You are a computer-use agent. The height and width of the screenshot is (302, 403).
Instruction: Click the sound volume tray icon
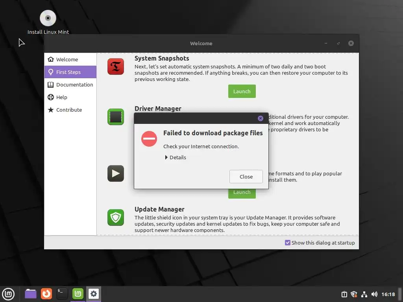(x=374, y=294)
